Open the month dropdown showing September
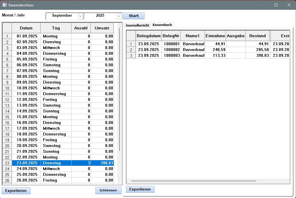 pos(80,16)
